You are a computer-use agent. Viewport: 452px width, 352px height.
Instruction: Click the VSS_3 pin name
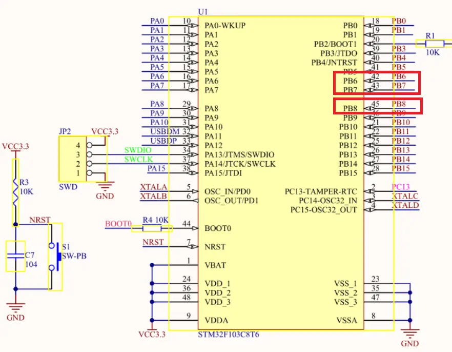(x=345, y=302)
